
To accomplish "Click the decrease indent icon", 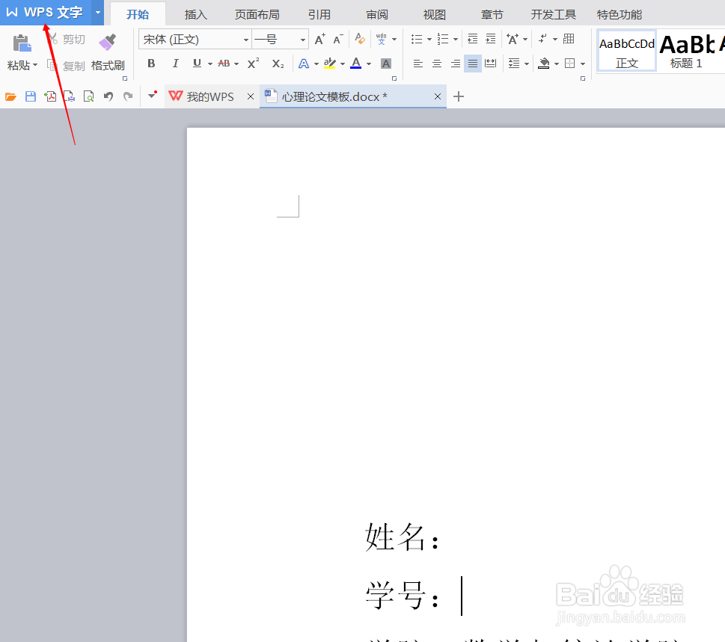I will click(x=473, y=39).
